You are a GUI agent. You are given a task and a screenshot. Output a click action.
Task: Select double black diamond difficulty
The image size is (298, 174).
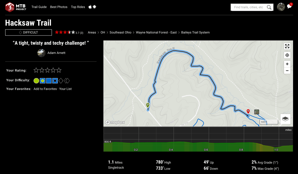click(x=67, y=81)
